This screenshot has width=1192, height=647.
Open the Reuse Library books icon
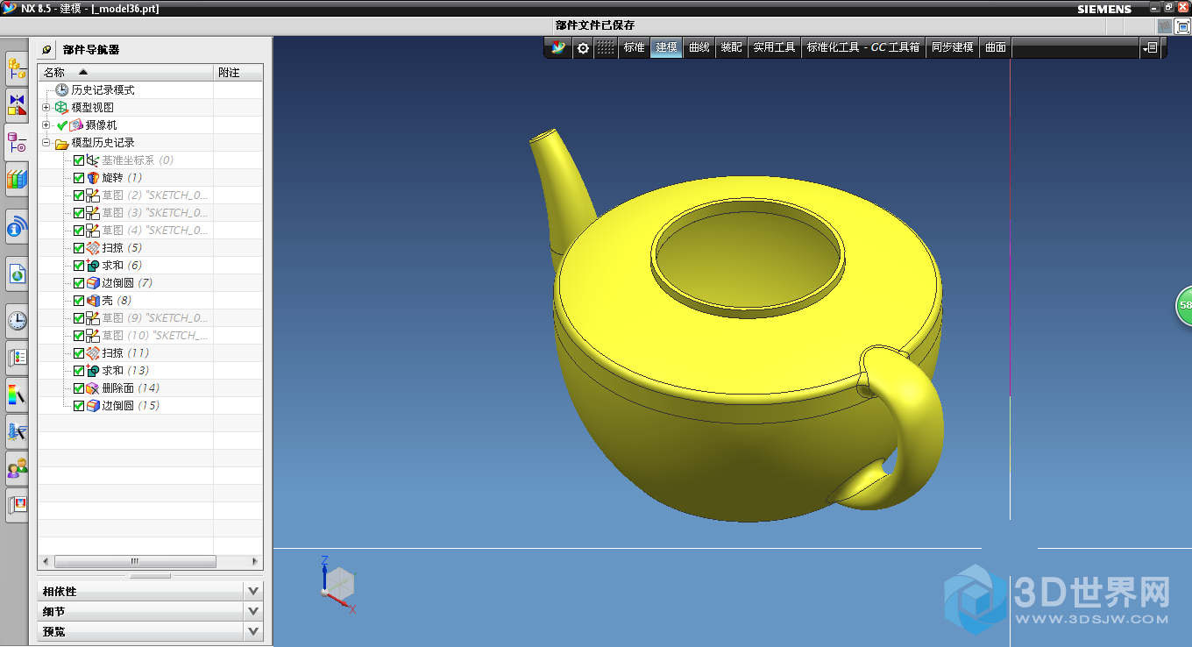click(x=17, y=179)
